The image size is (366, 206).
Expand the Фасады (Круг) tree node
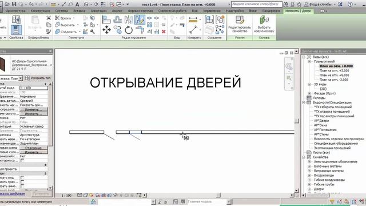click(309, 93)
